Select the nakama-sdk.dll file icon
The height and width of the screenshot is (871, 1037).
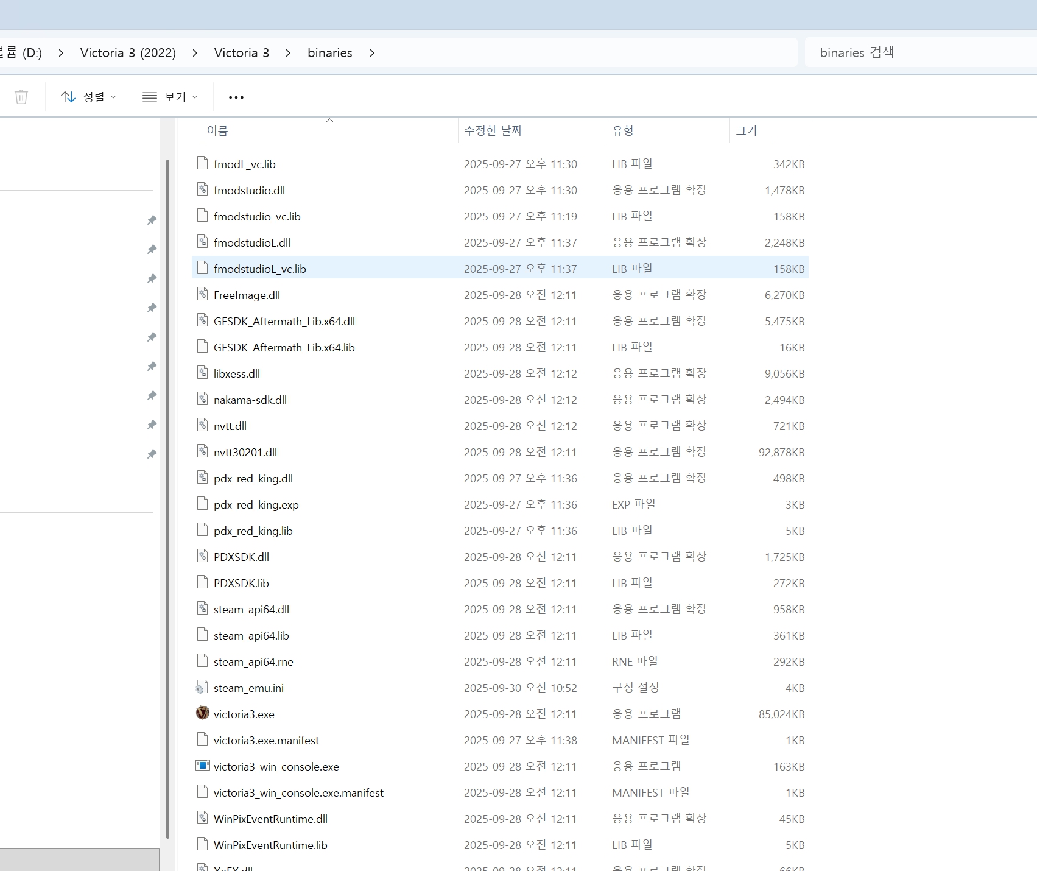click(202, 399)
